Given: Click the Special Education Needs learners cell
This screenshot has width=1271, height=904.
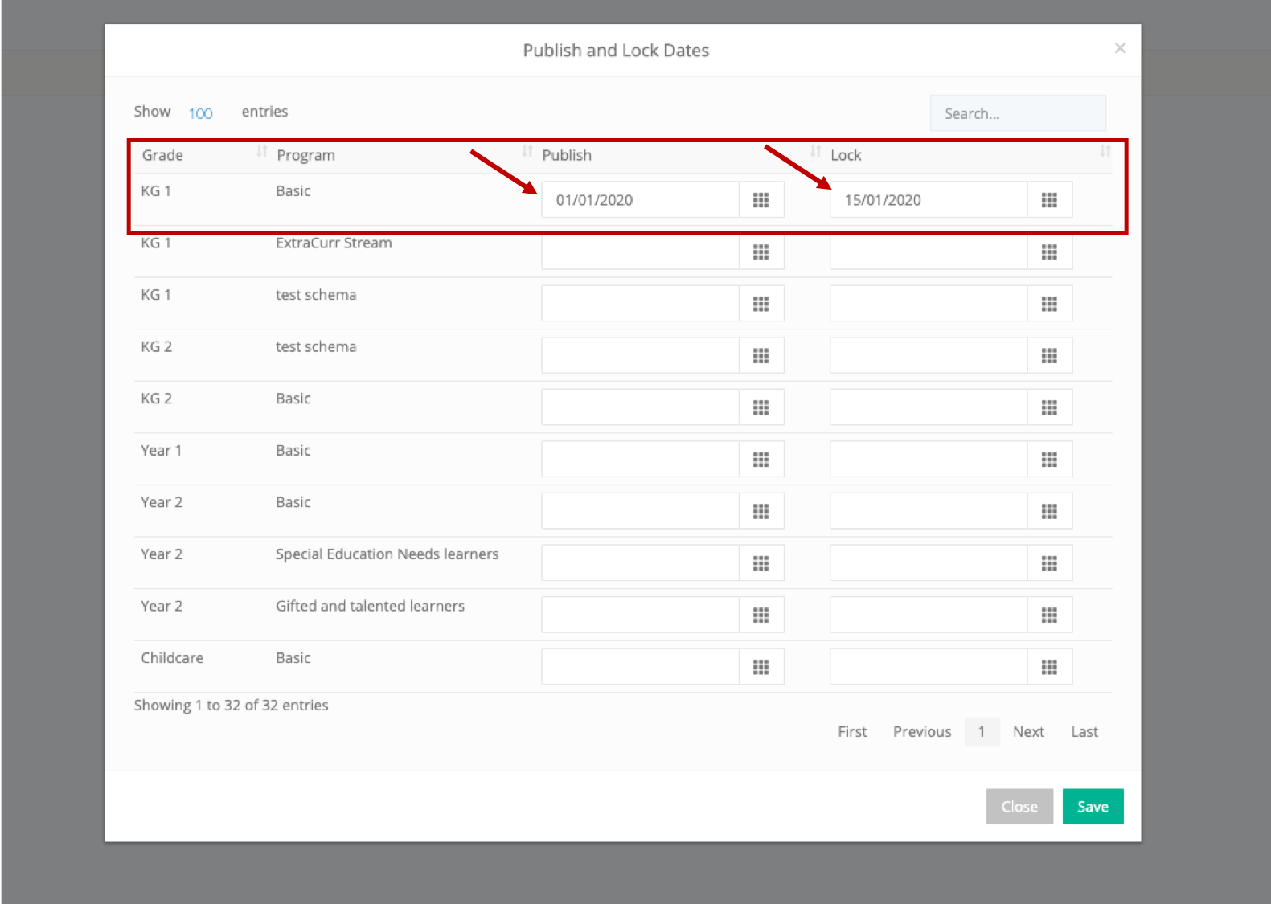Looking at the screenshot, I should 387,554.
